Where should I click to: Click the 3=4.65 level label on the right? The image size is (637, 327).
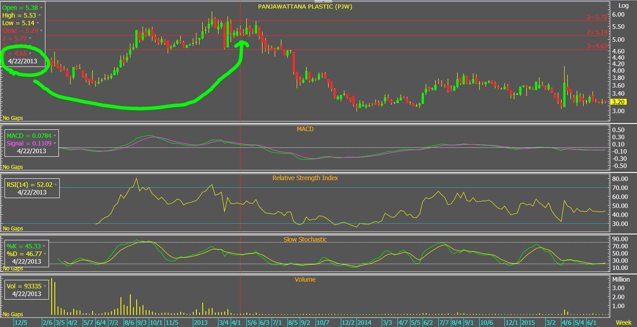click(597, 46)
